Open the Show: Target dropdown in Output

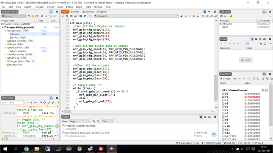[79, 121]
